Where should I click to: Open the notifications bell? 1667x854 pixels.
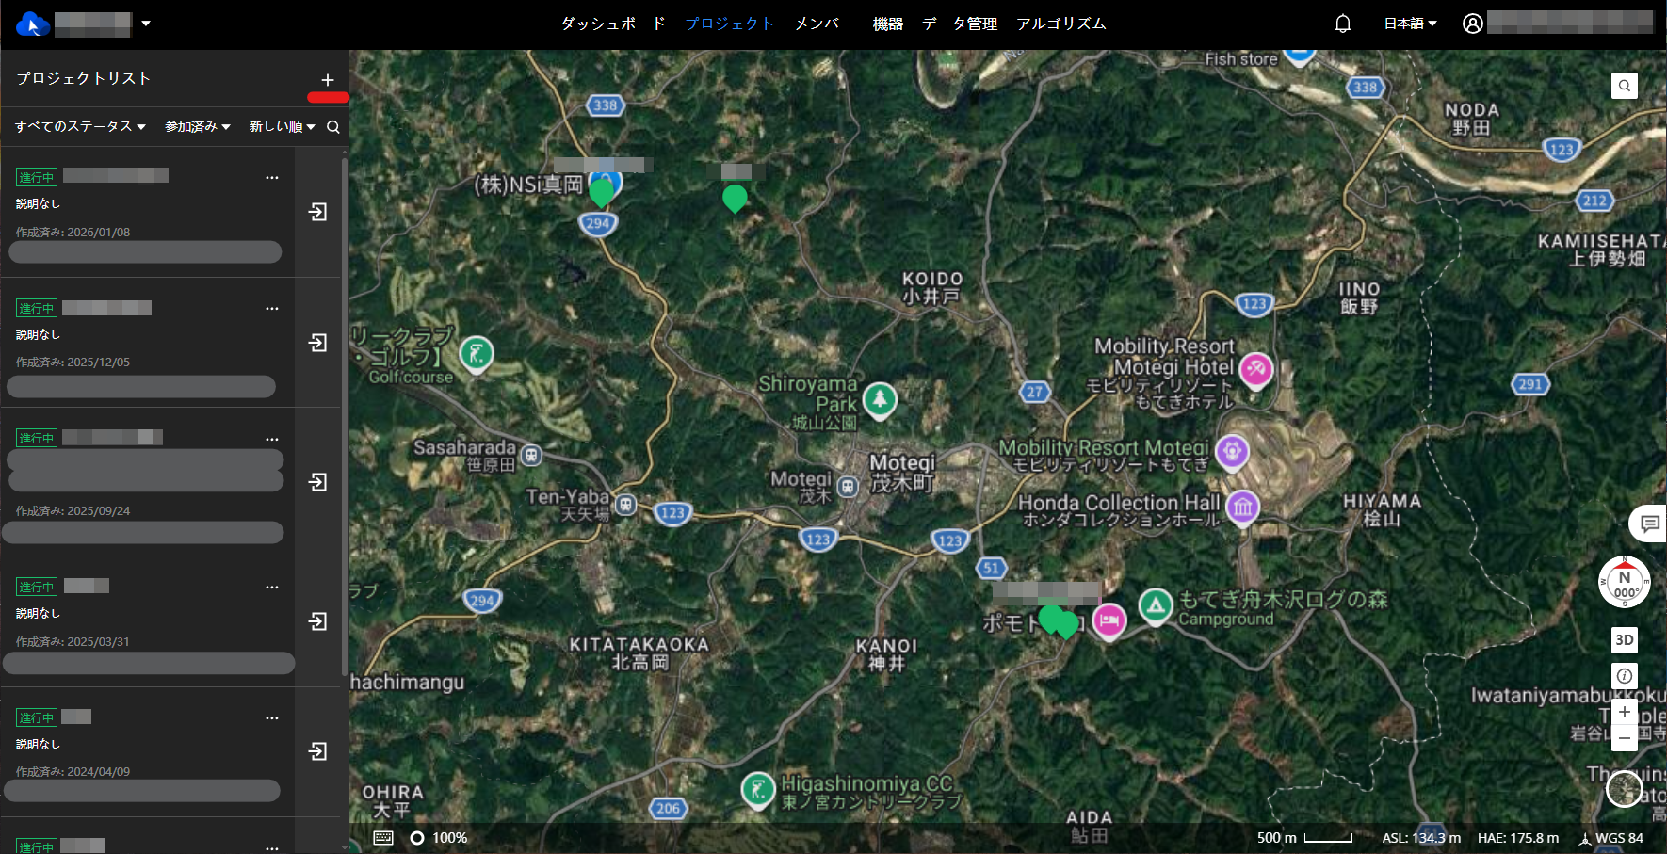point(1343,24)
